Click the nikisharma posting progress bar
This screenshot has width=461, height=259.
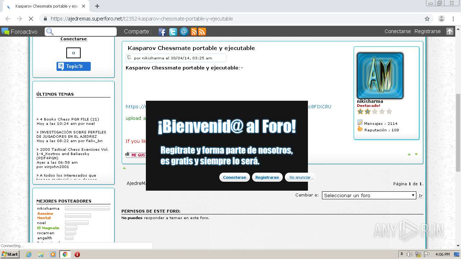point(87,208)
